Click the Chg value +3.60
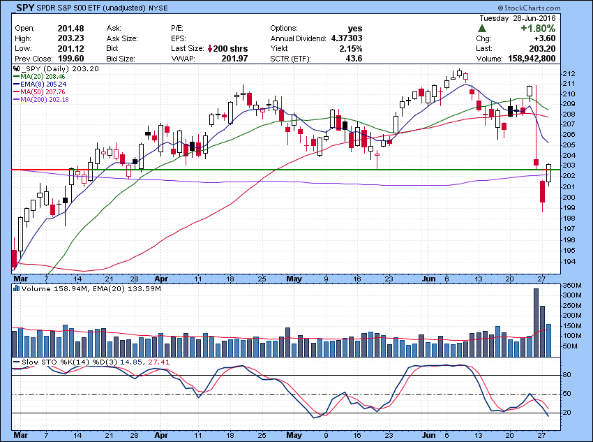The image size is (593, 442). tap(545, 38)
